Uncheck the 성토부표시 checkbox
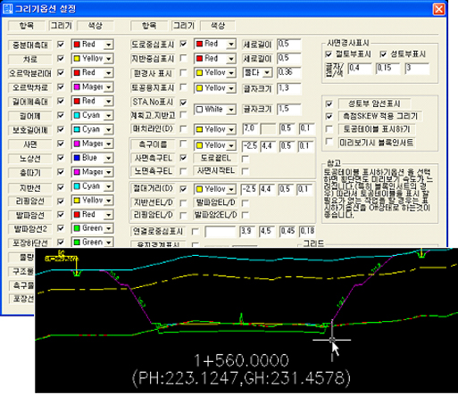The image size is (458, 395). tap(383, 54)
